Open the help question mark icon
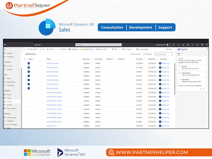 (x=193, y=45)
